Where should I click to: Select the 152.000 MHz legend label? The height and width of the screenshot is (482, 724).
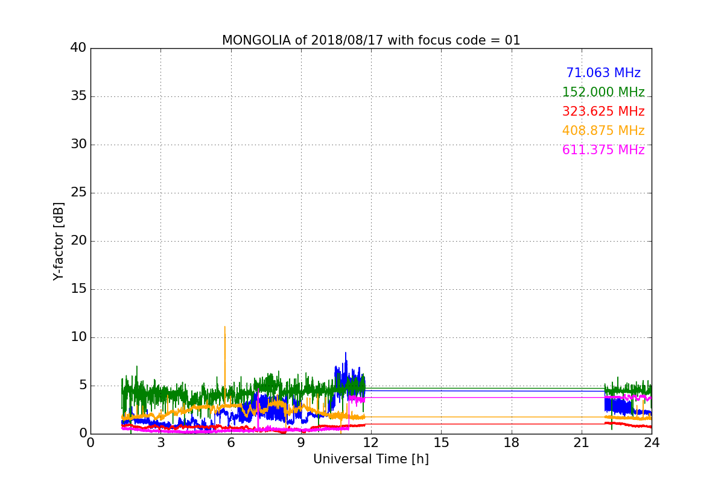pyautogui.click(x=603, y=92)
